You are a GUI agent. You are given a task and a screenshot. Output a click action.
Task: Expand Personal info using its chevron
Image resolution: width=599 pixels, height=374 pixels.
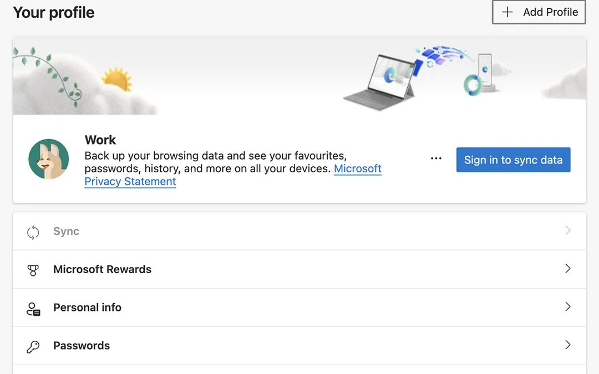tap(567, 307)
